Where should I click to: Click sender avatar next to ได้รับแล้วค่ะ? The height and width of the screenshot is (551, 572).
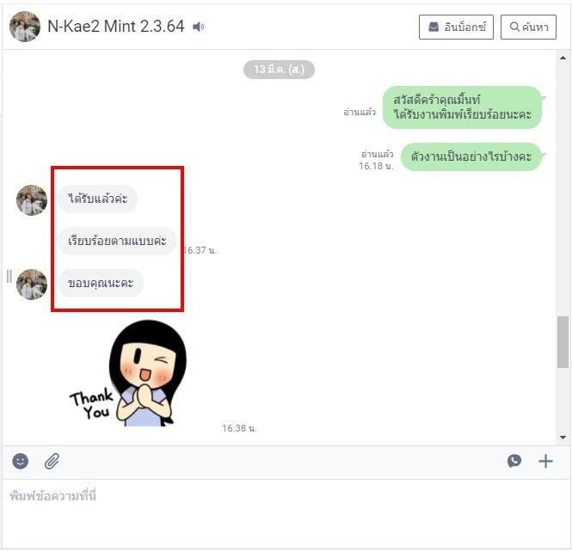(x=32, y=200)
